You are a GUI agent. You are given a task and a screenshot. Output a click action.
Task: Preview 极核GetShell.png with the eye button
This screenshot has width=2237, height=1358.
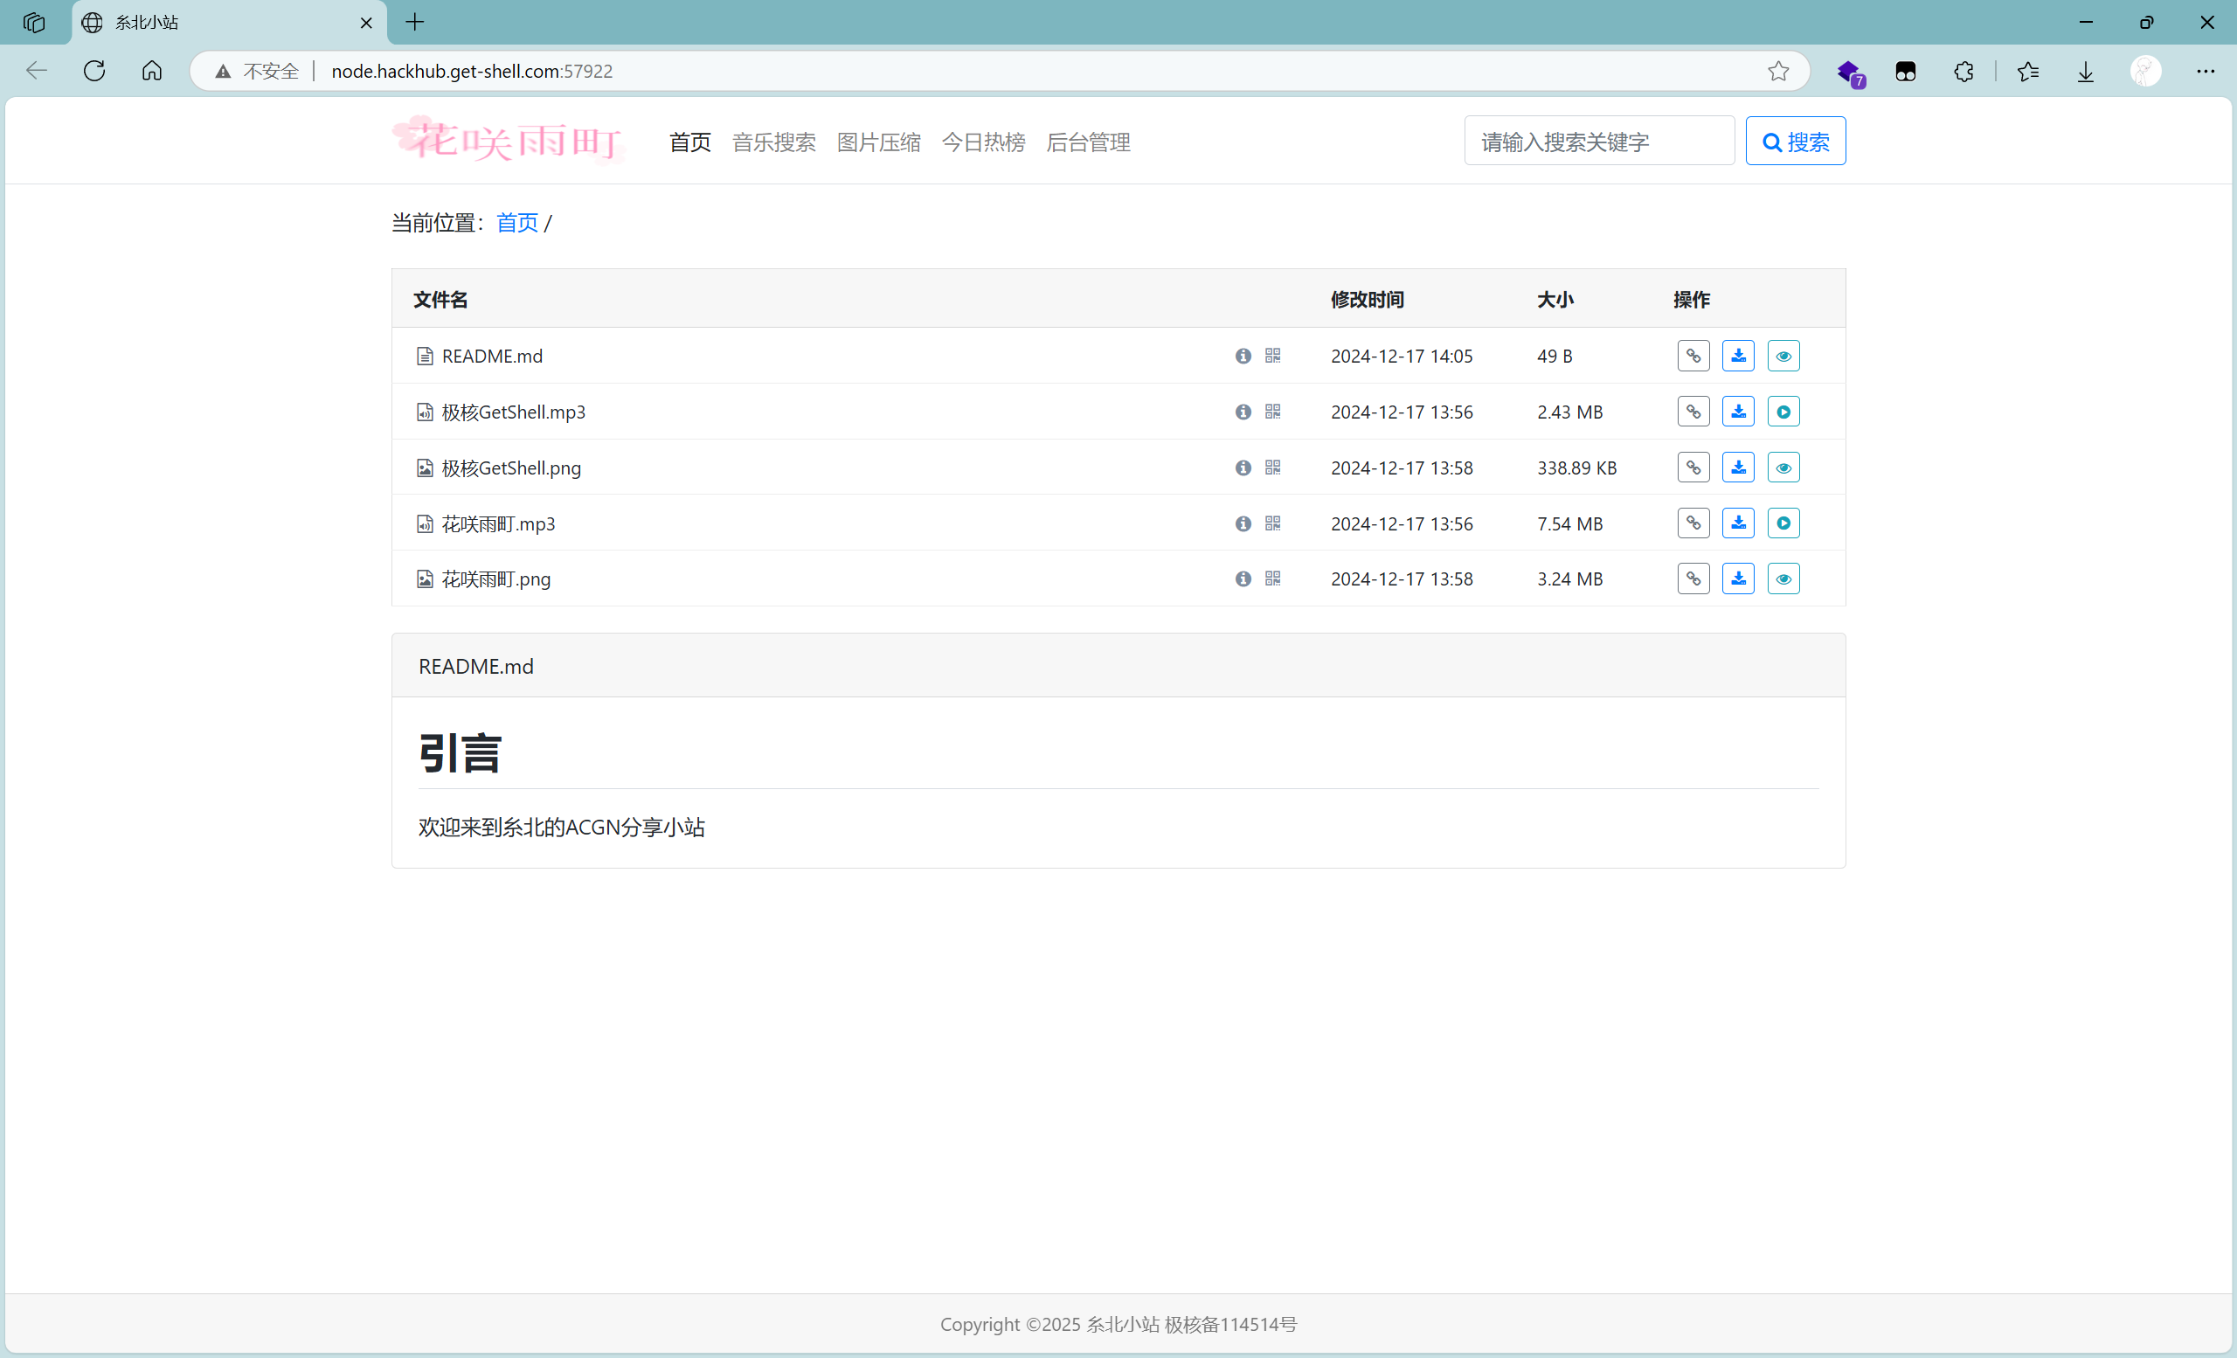point(1783,467)
